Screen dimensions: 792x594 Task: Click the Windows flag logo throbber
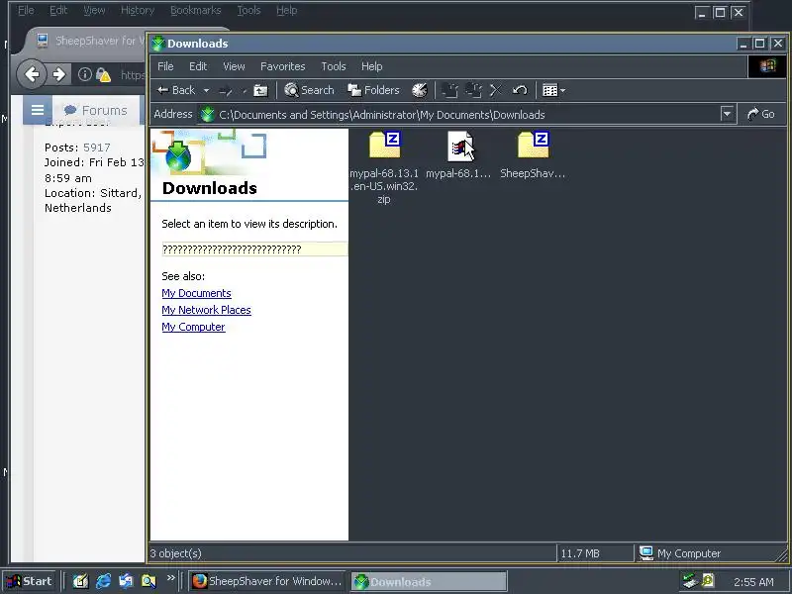click(767, 66)
